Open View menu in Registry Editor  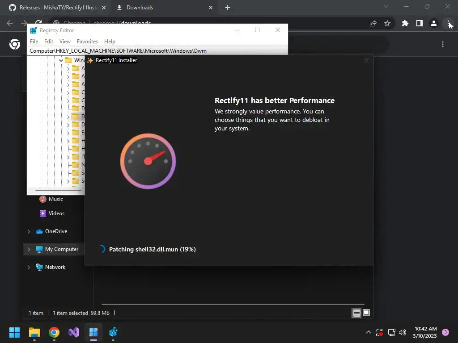point(65,42)
